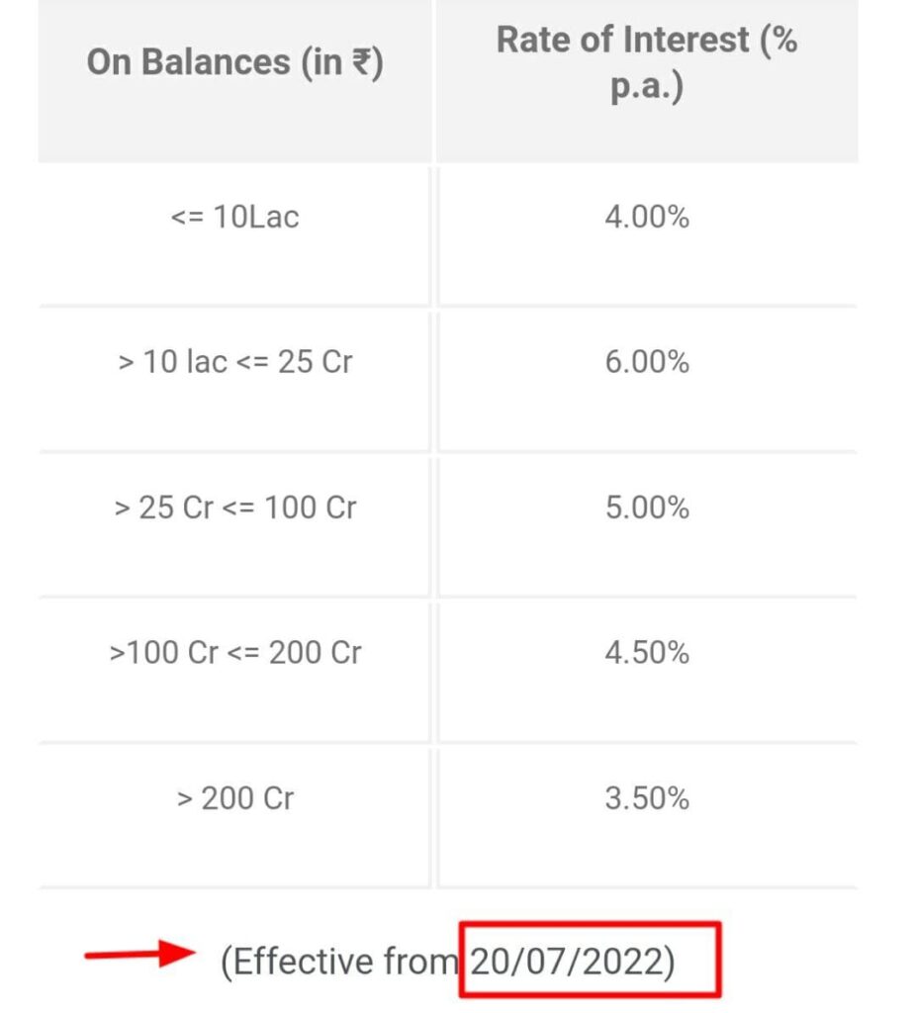This screenshot has height=1013, width=915.
Task: Click the 'Effective from' text
Action: (x=340, y=962)
